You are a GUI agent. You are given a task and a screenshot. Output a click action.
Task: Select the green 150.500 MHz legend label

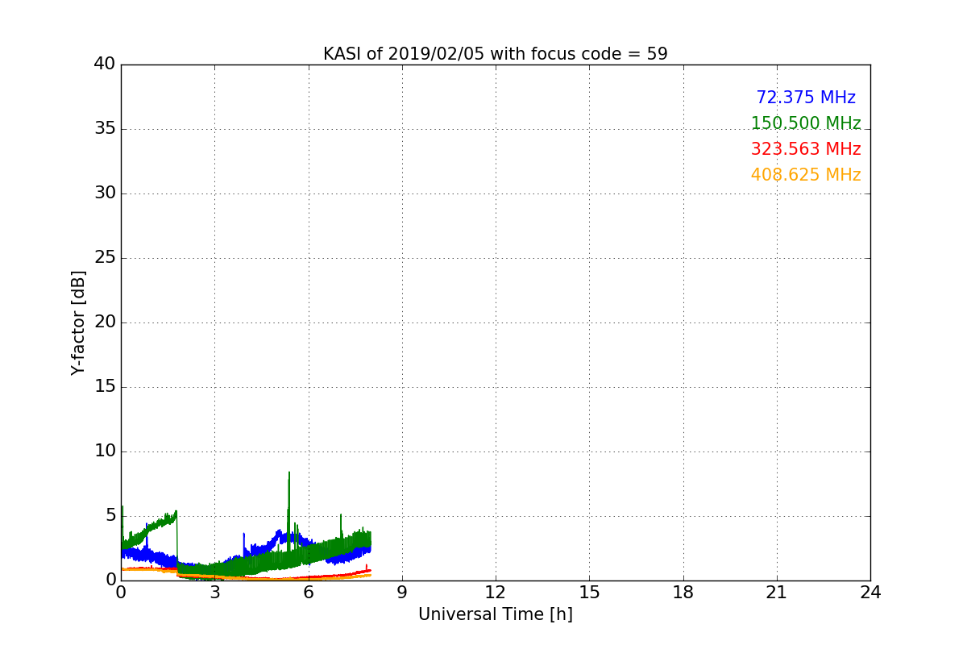click(806, 123)
